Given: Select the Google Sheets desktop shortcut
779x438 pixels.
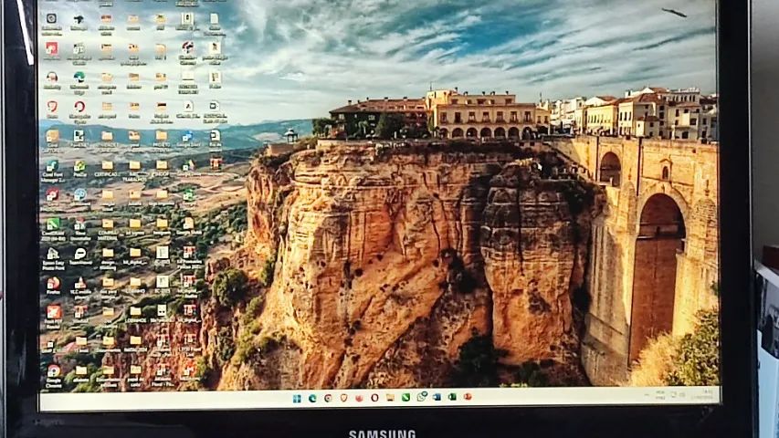Looking at the screenshot, I should pyautogui.click(x=189, y=195).
